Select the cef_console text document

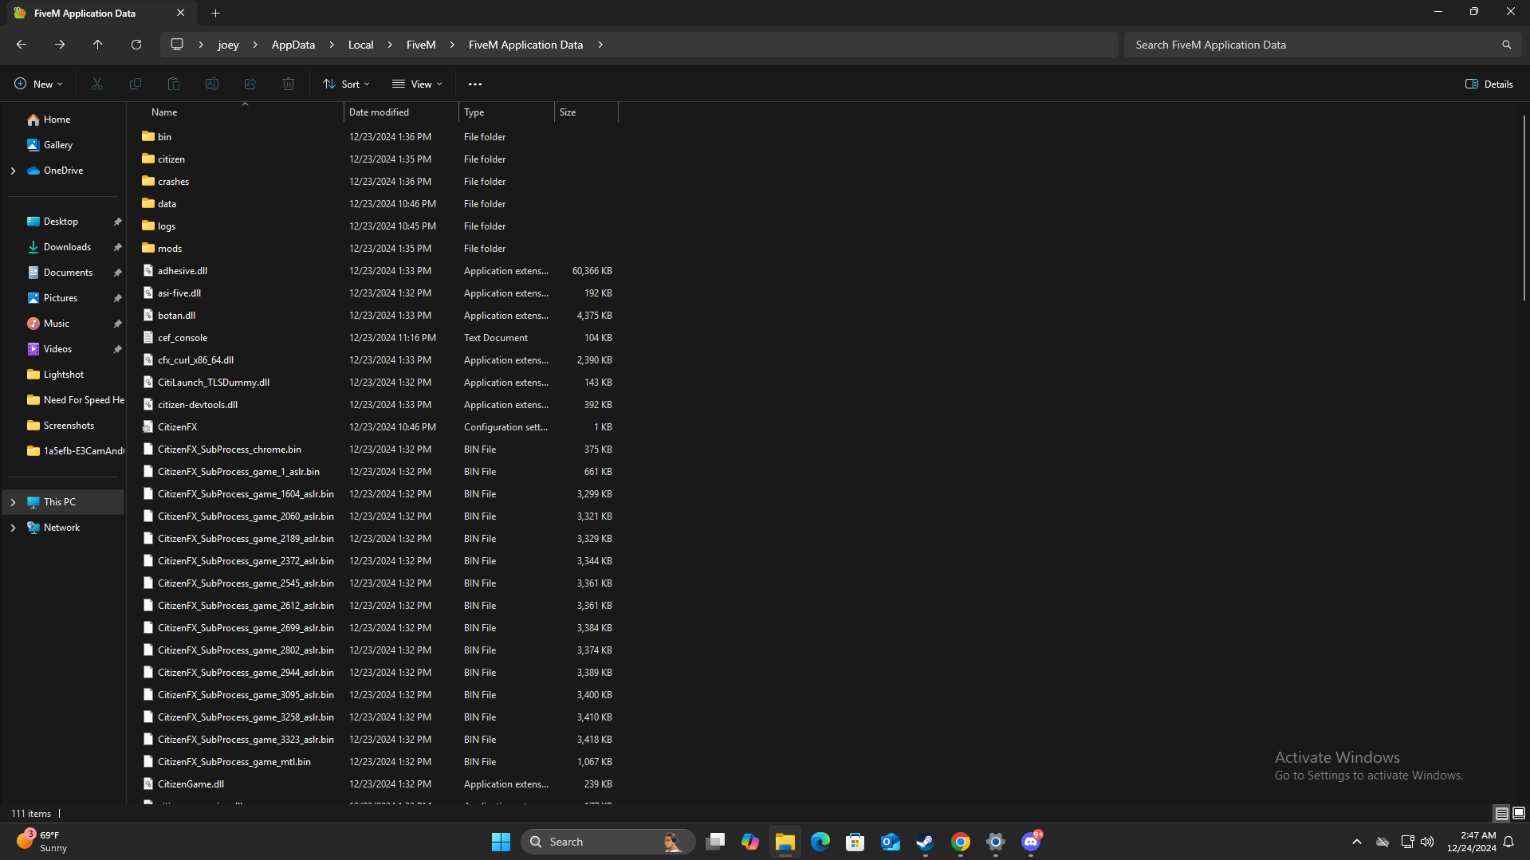pos(183,338)
